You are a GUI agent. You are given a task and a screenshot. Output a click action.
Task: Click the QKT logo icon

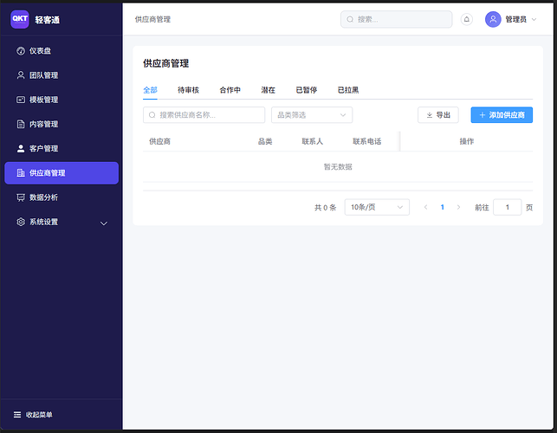pos(20,19)
